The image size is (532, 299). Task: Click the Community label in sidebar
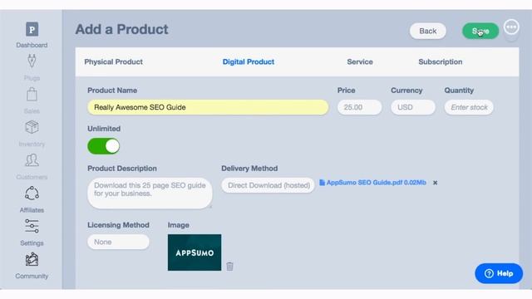pyautogui.click(x=32, y=277)
